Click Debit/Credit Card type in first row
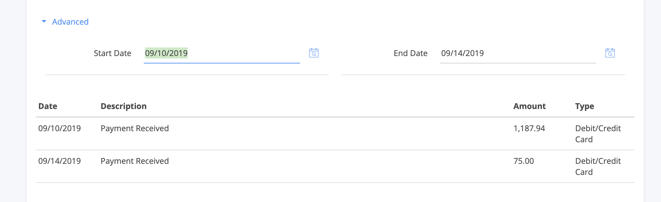The image size is (661, 202). tap(598, 134)
